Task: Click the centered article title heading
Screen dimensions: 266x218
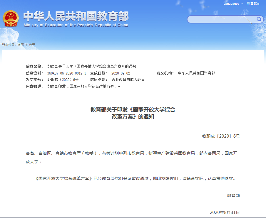Action: coord(133,113)
